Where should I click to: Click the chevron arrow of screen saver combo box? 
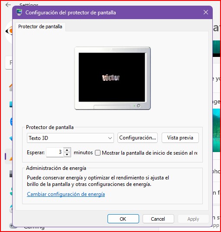(110, 138)
